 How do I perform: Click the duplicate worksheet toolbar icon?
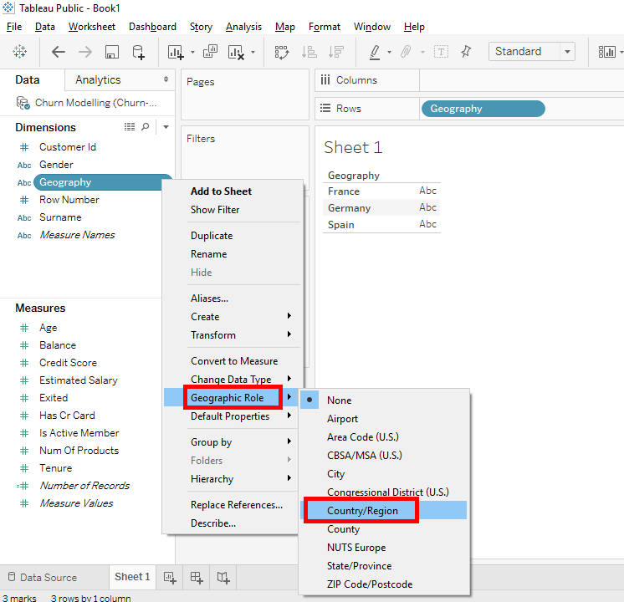[x=209, y=52]
